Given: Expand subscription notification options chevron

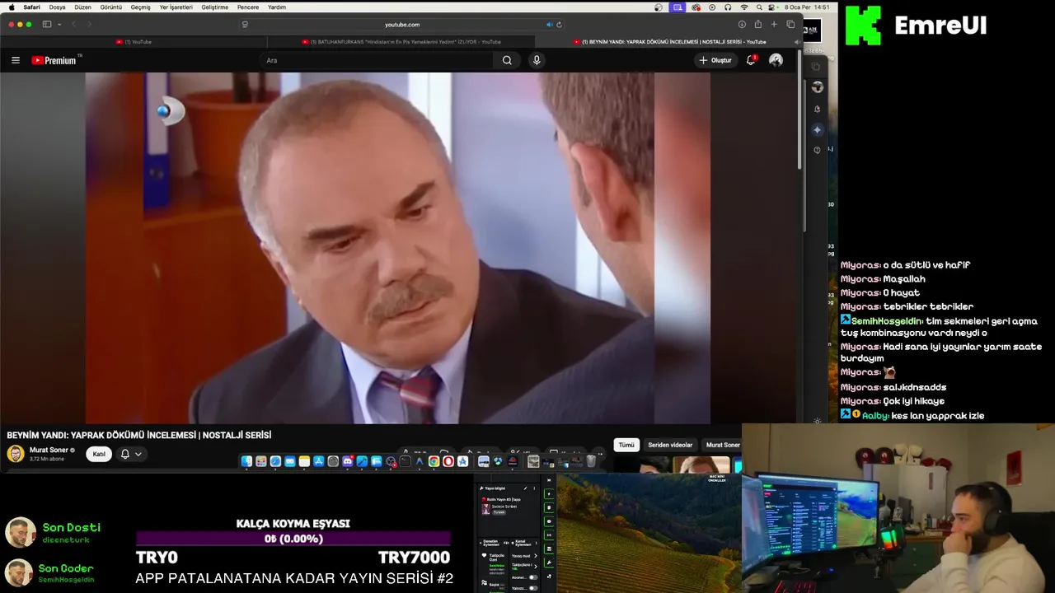Looking at the screenshot, I should pos(138,454).
